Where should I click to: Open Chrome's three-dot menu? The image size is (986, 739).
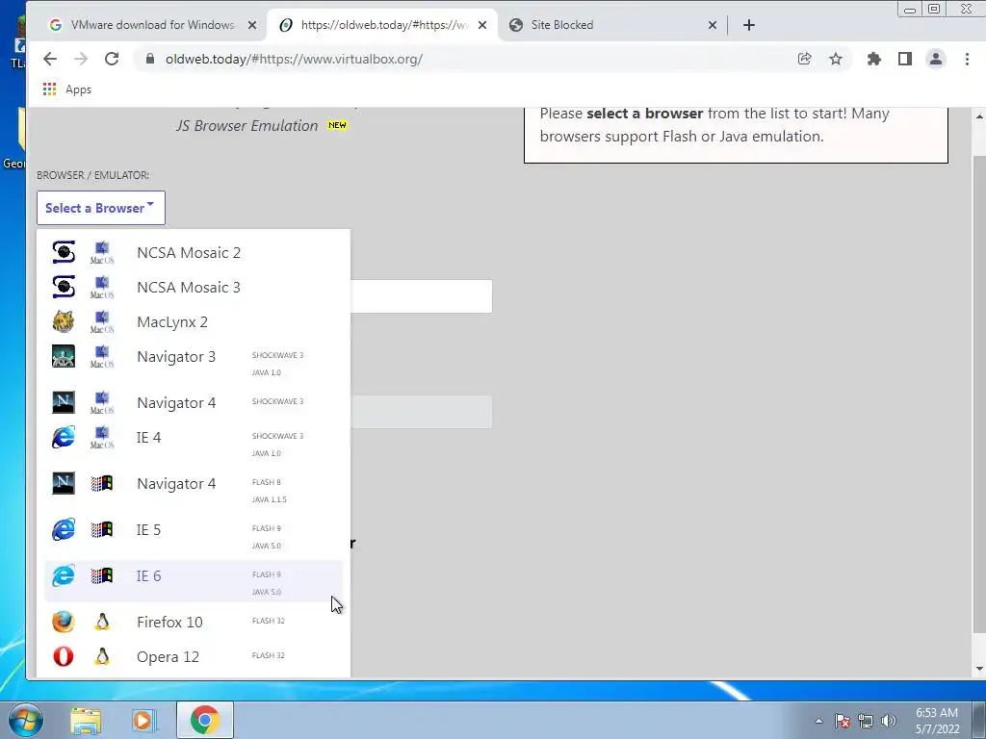967,59
